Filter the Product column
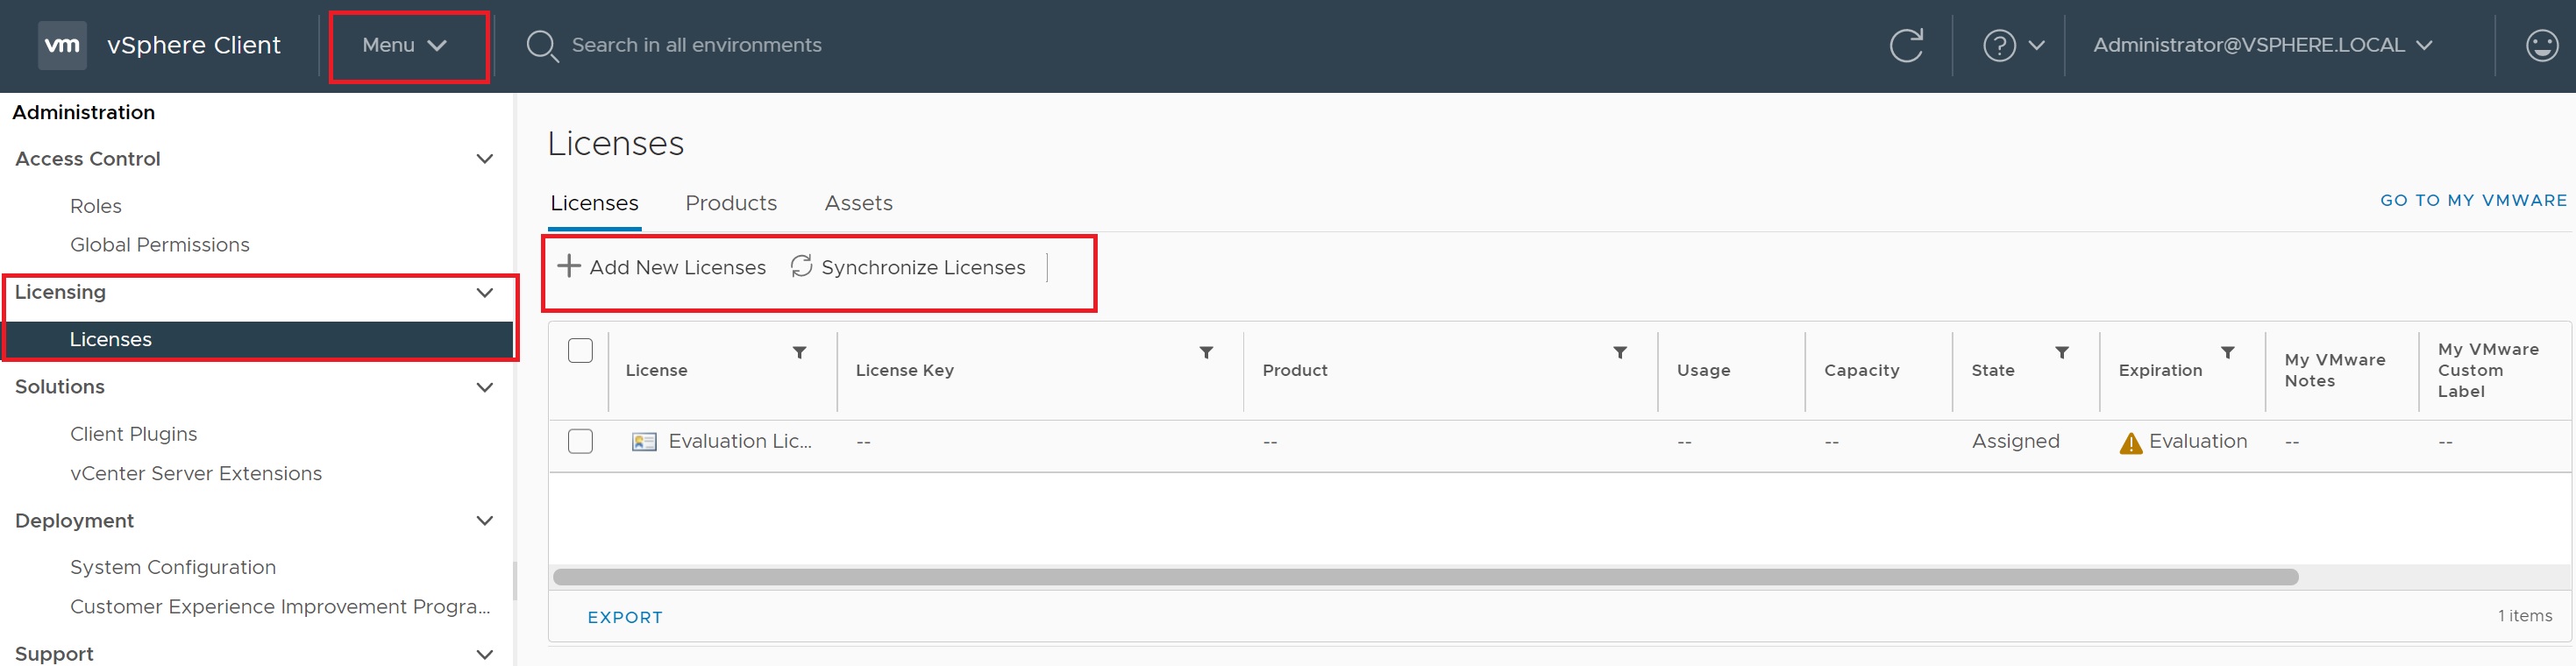This screenshot has width=2576, height=666. click(1620, 352)
